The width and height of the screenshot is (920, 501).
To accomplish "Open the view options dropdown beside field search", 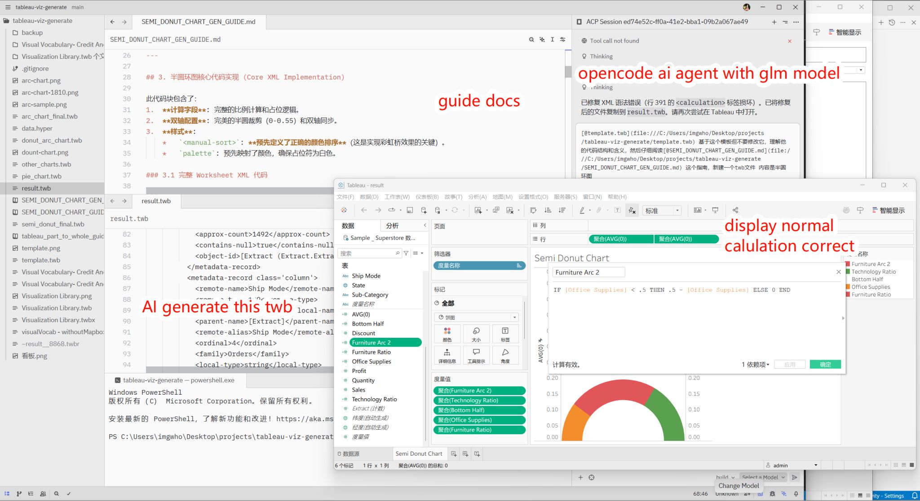I will pos(418,253).
